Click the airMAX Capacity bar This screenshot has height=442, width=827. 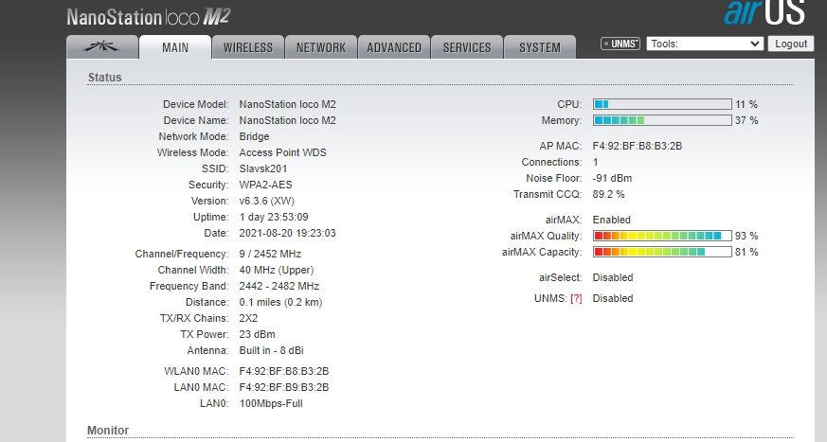click(x=662, y=252)
